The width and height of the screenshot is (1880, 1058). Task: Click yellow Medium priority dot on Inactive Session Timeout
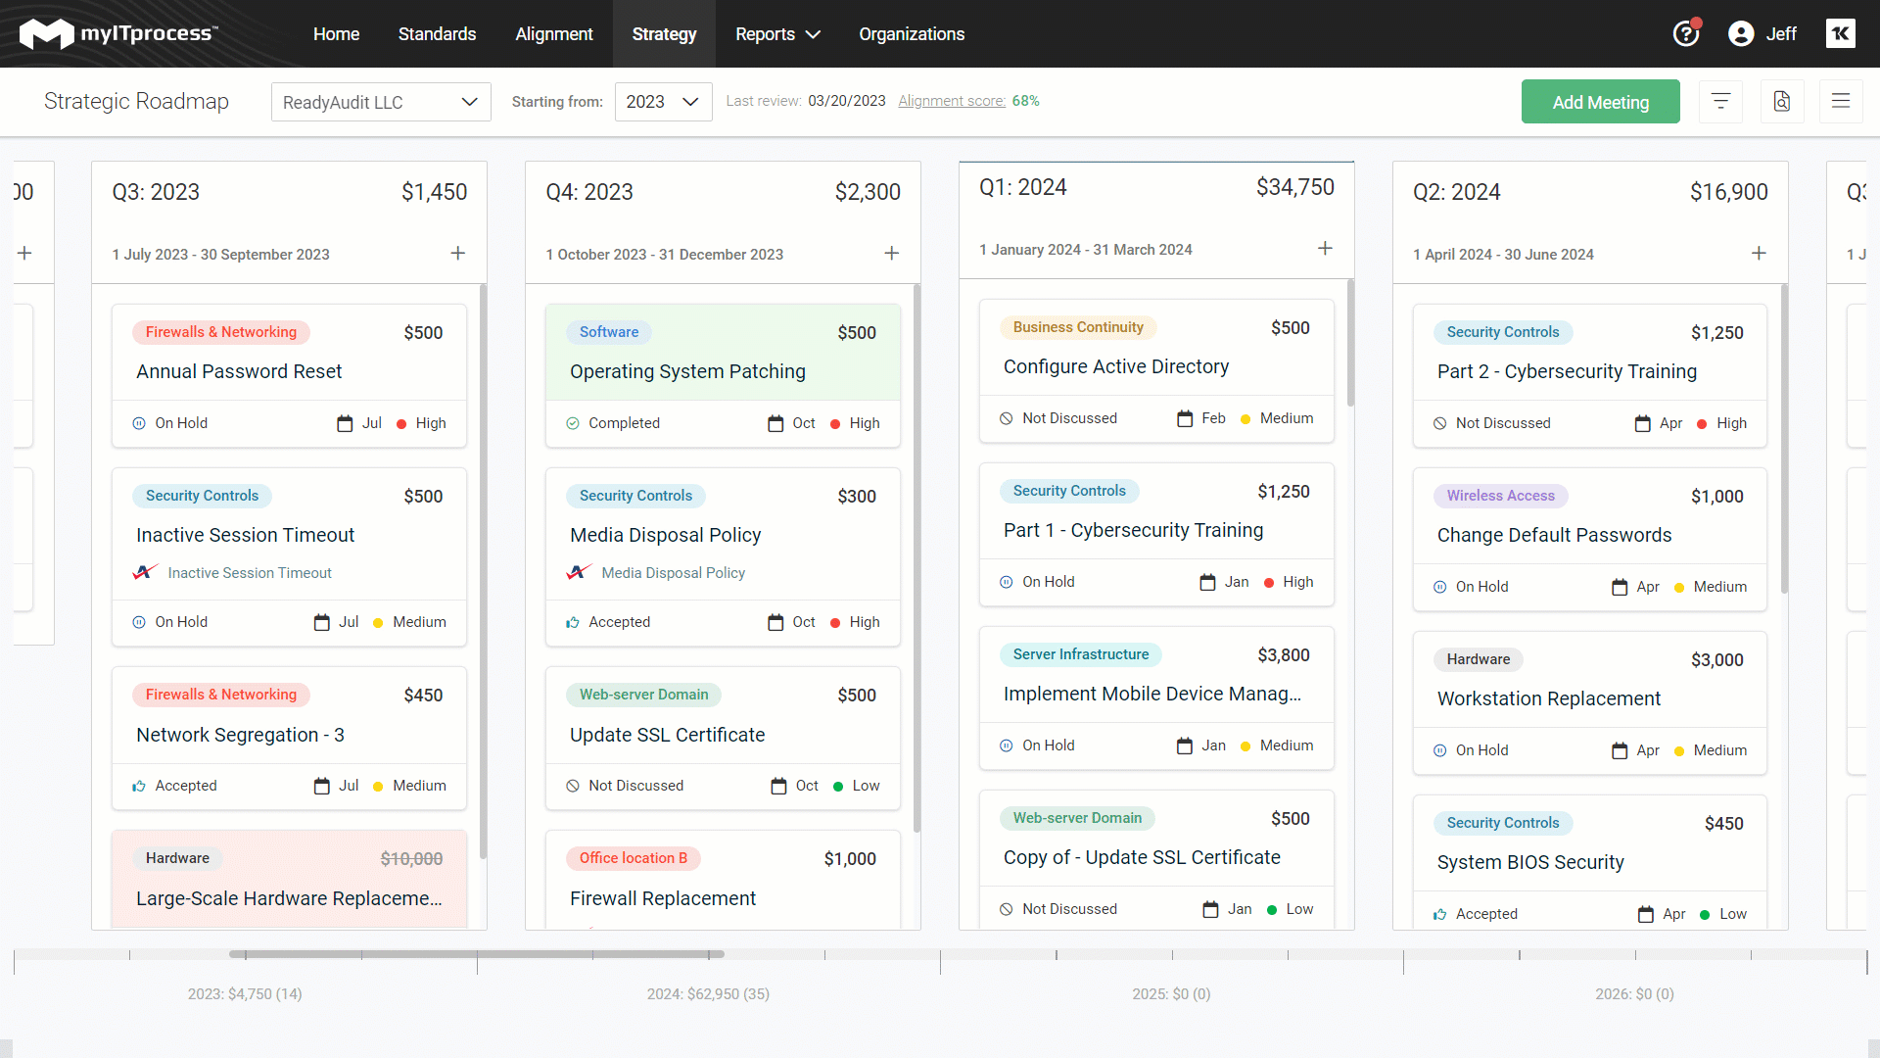378,623
